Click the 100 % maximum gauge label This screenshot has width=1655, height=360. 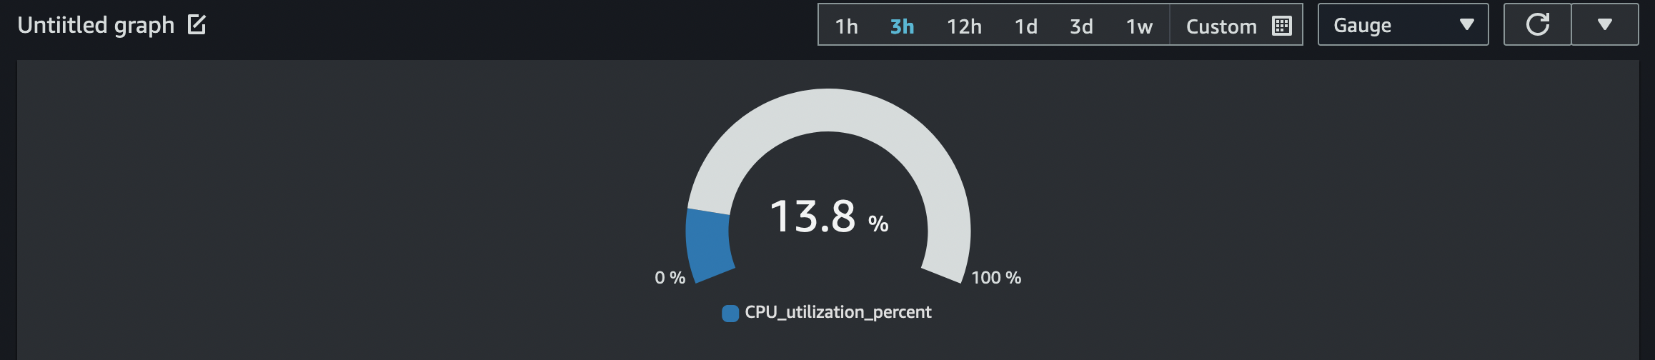996,278
